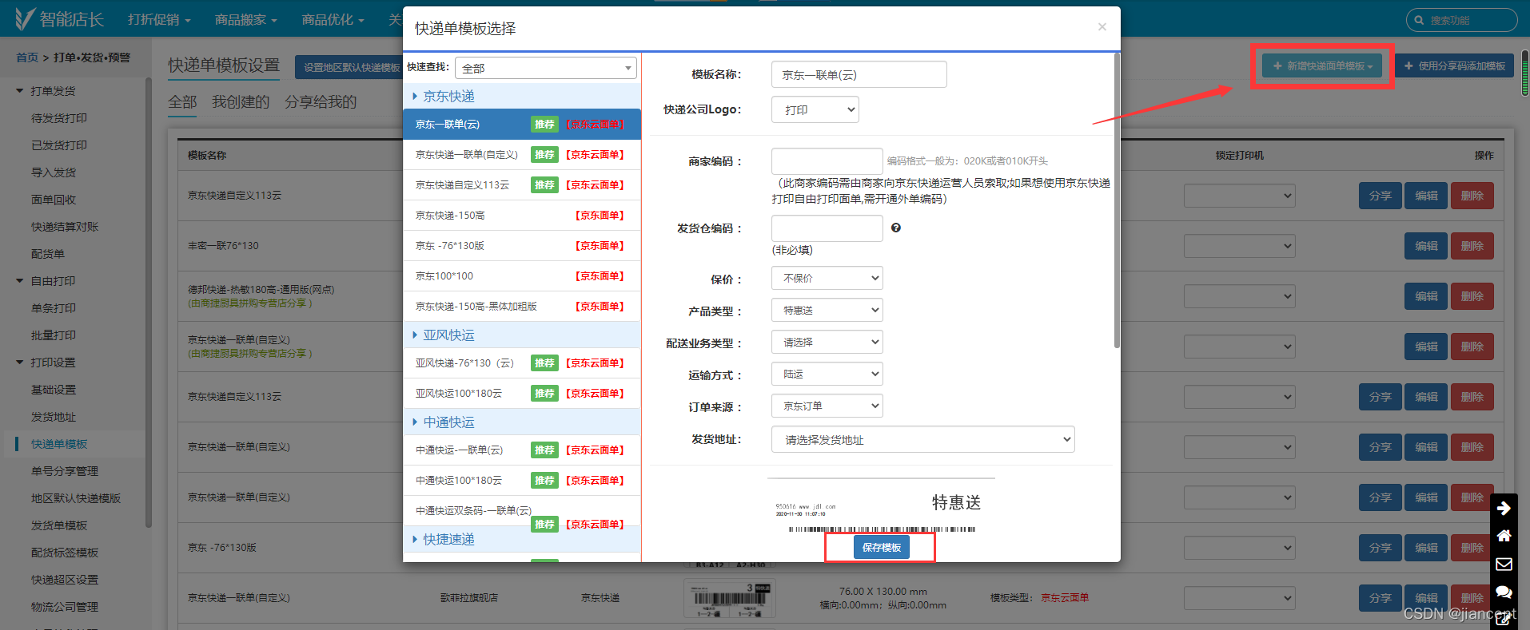
Task: Click the help question mark beside 发货仓编码
Action: click(x=896, y=228)
